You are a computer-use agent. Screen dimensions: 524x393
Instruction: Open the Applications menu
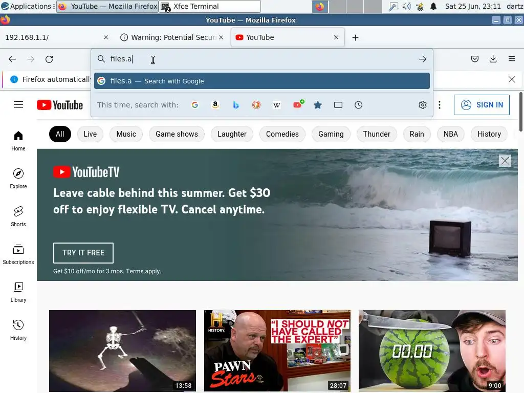[x=28, y=6]
